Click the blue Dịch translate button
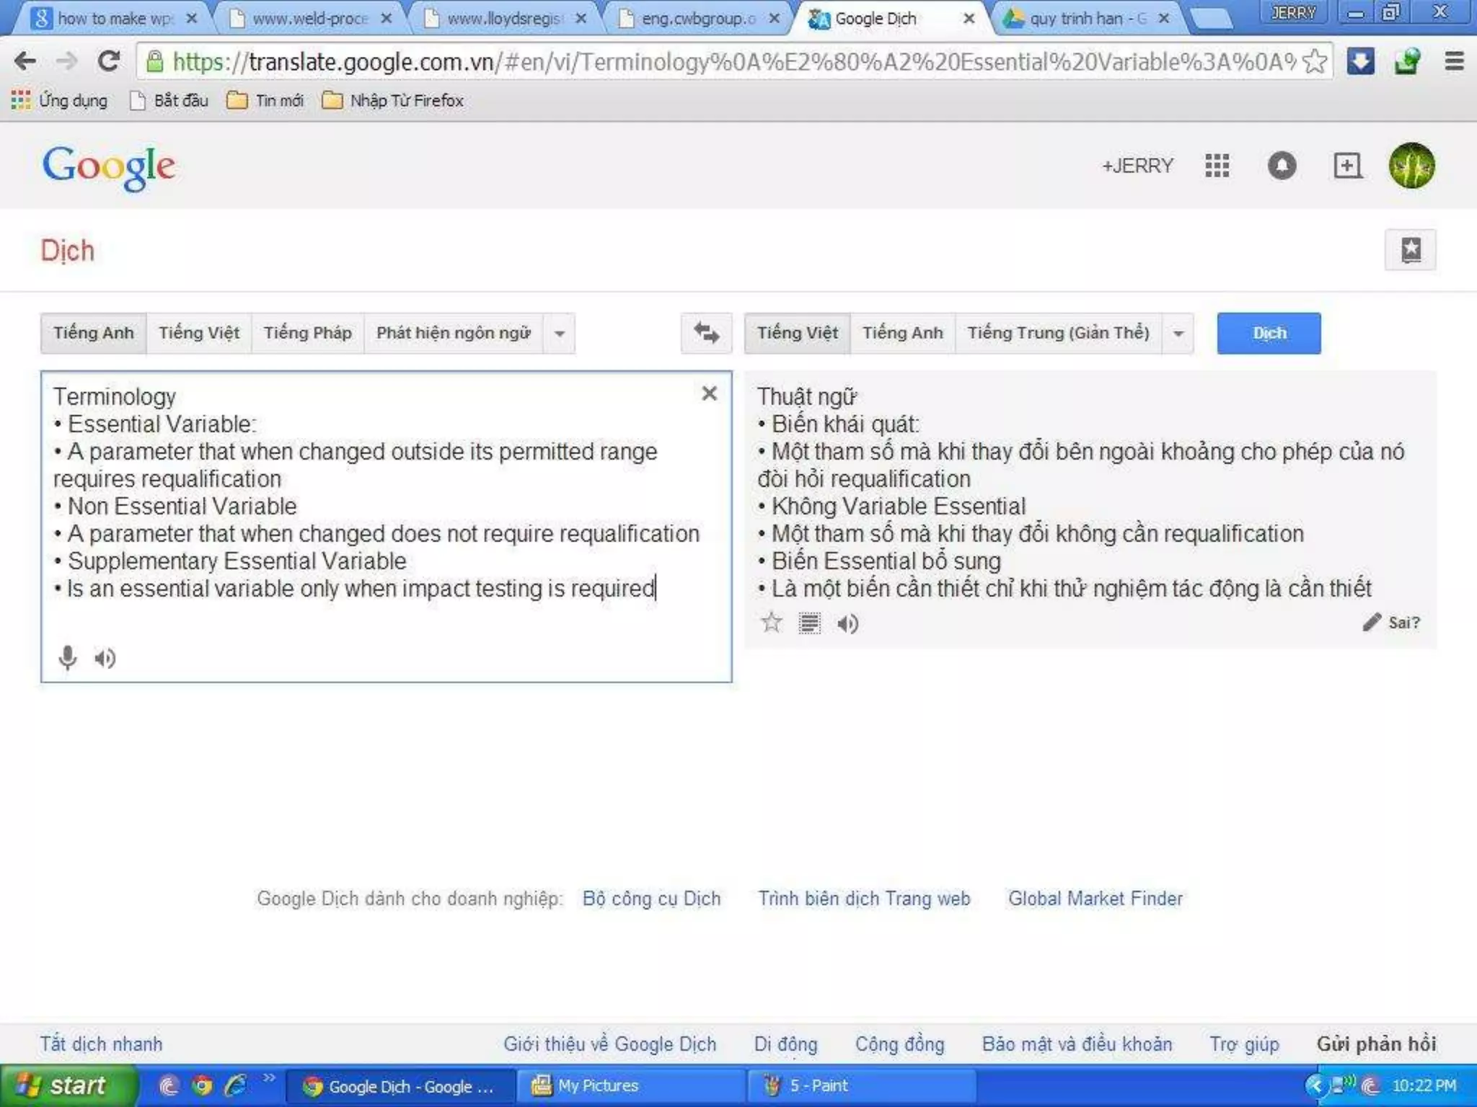 pos(1269,333)
